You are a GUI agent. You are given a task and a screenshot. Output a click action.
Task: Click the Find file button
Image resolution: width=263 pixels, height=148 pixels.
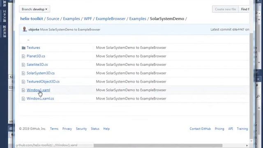click(245, 9)
